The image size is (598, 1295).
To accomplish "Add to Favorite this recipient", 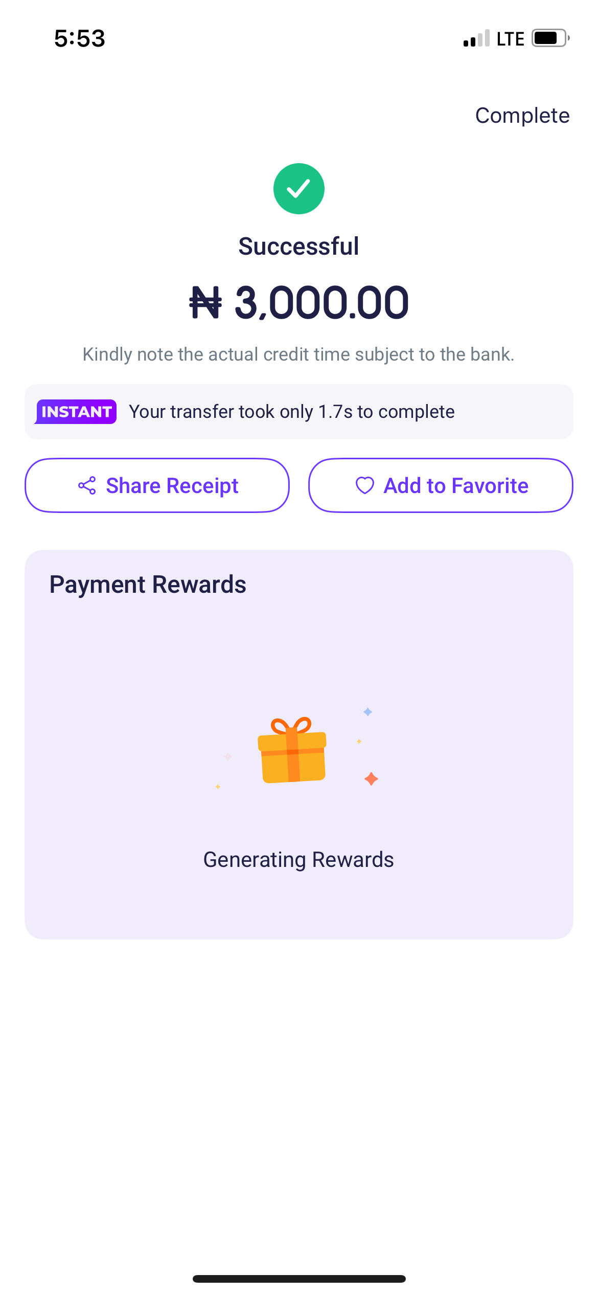I will click(441, 485).
